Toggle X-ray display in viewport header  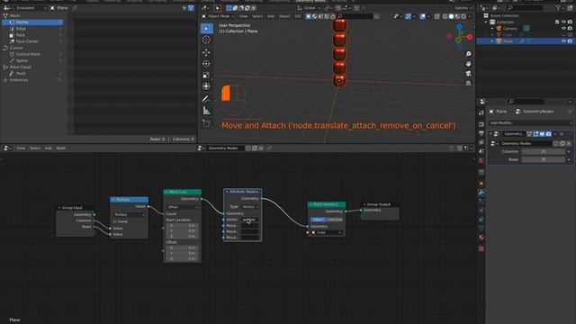pyautogui.click(x=437, y=16)
